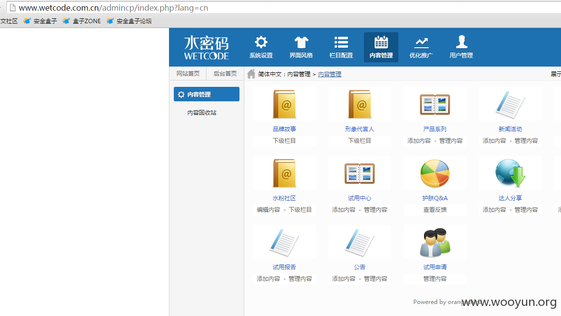561x316 pixels.
Task: Click the 内容管理 breadcrumb link
Action: point(330,74)
